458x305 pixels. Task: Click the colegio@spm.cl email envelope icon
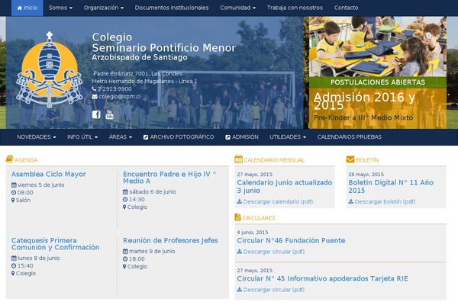click(95, 97)
